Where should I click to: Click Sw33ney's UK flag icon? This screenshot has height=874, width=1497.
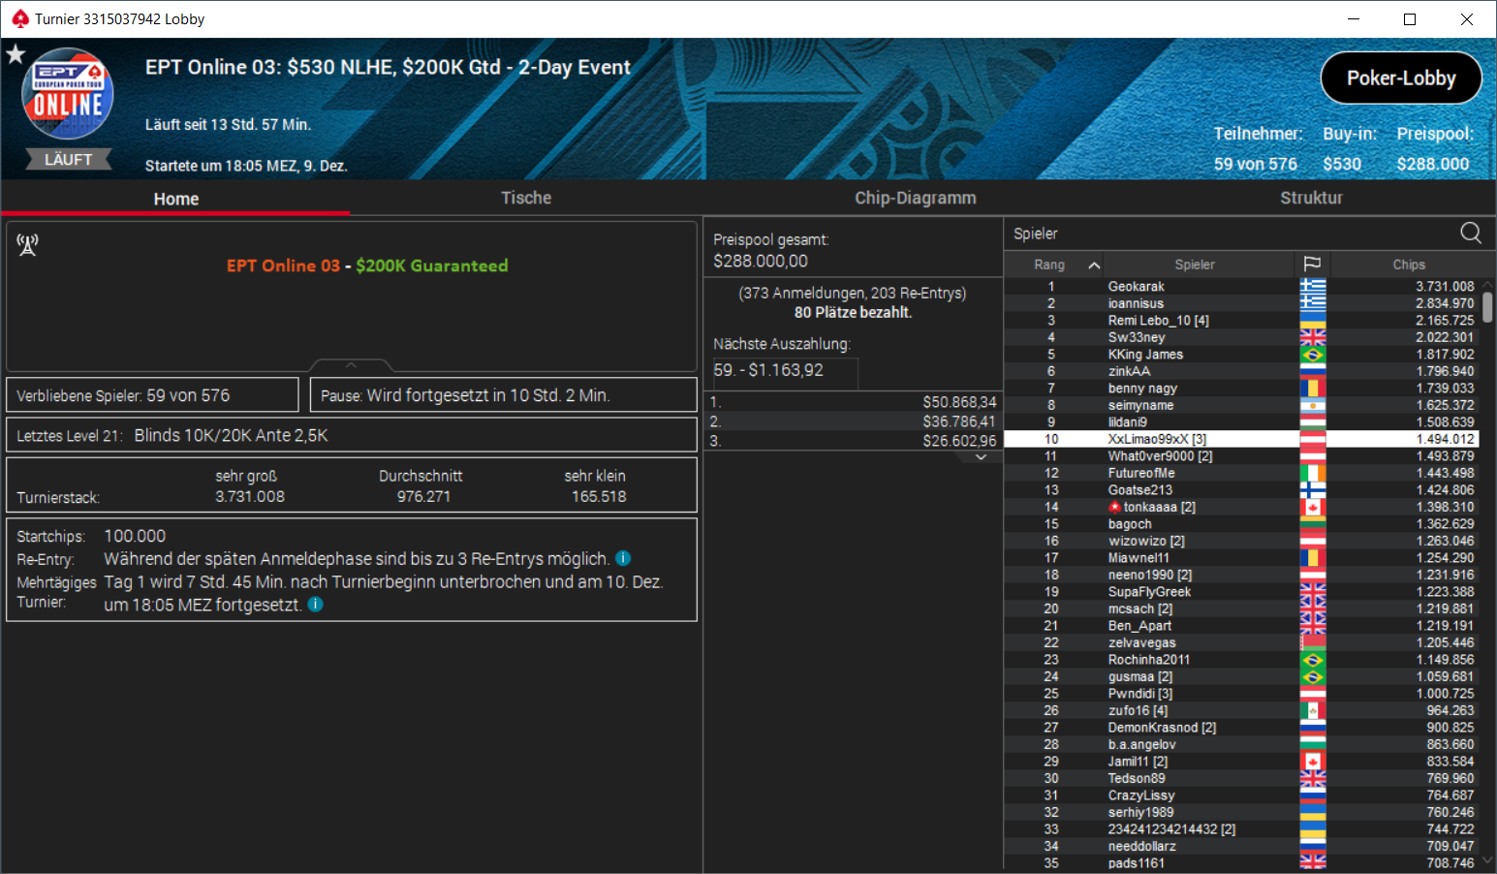pos(1313,337)
